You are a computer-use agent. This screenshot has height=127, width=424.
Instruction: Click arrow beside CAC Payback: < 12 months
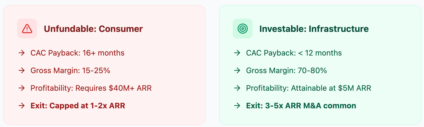[237, 53]
